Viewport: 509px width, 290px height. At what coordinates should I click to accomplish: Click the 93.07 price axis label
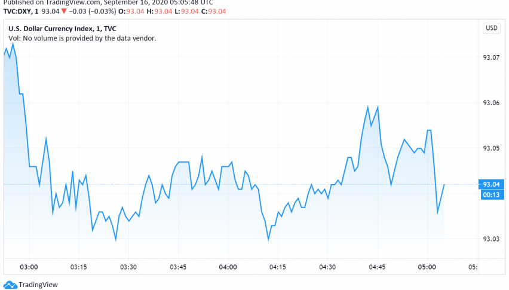coord(491,57)
